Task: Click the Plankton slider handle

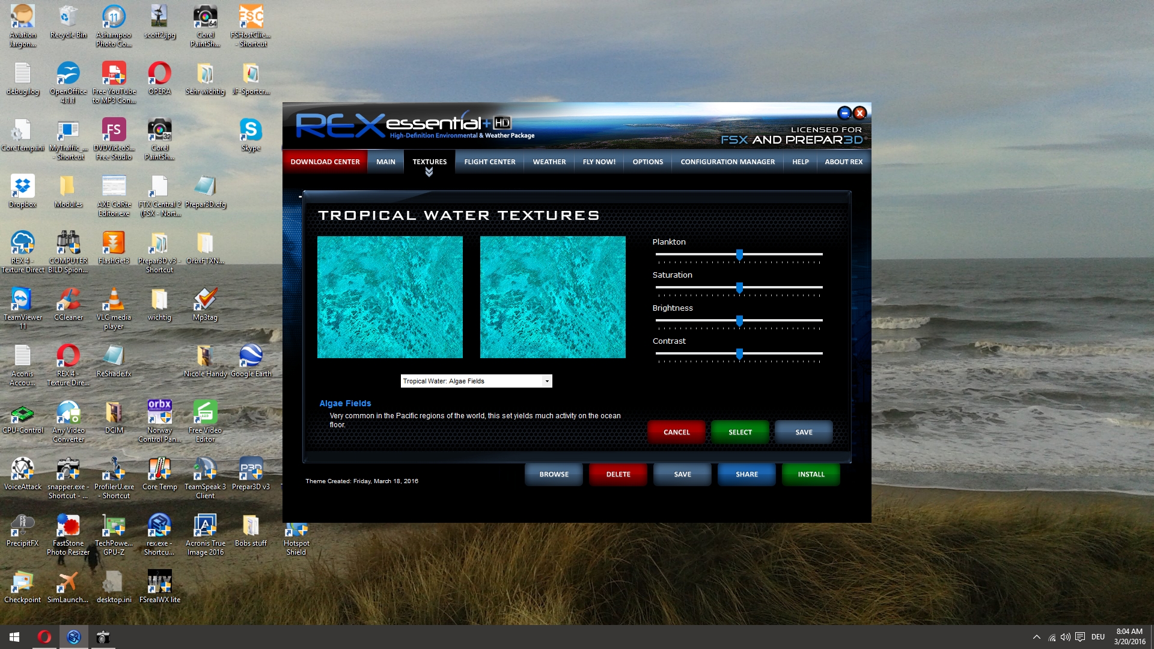Action: [739, 255]
